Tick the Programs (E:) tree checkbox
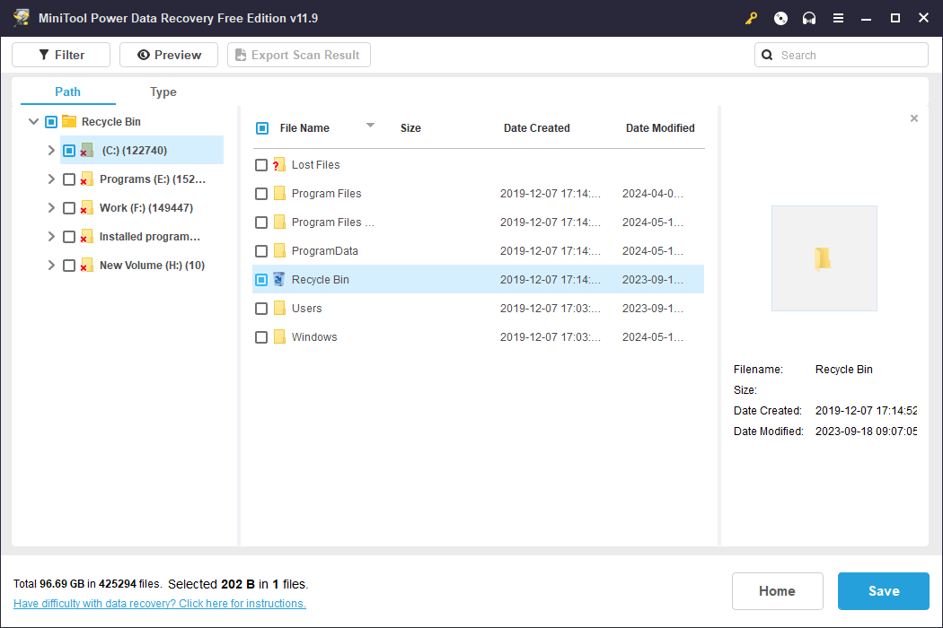The image size is (943, 628). tap(69, 179)
